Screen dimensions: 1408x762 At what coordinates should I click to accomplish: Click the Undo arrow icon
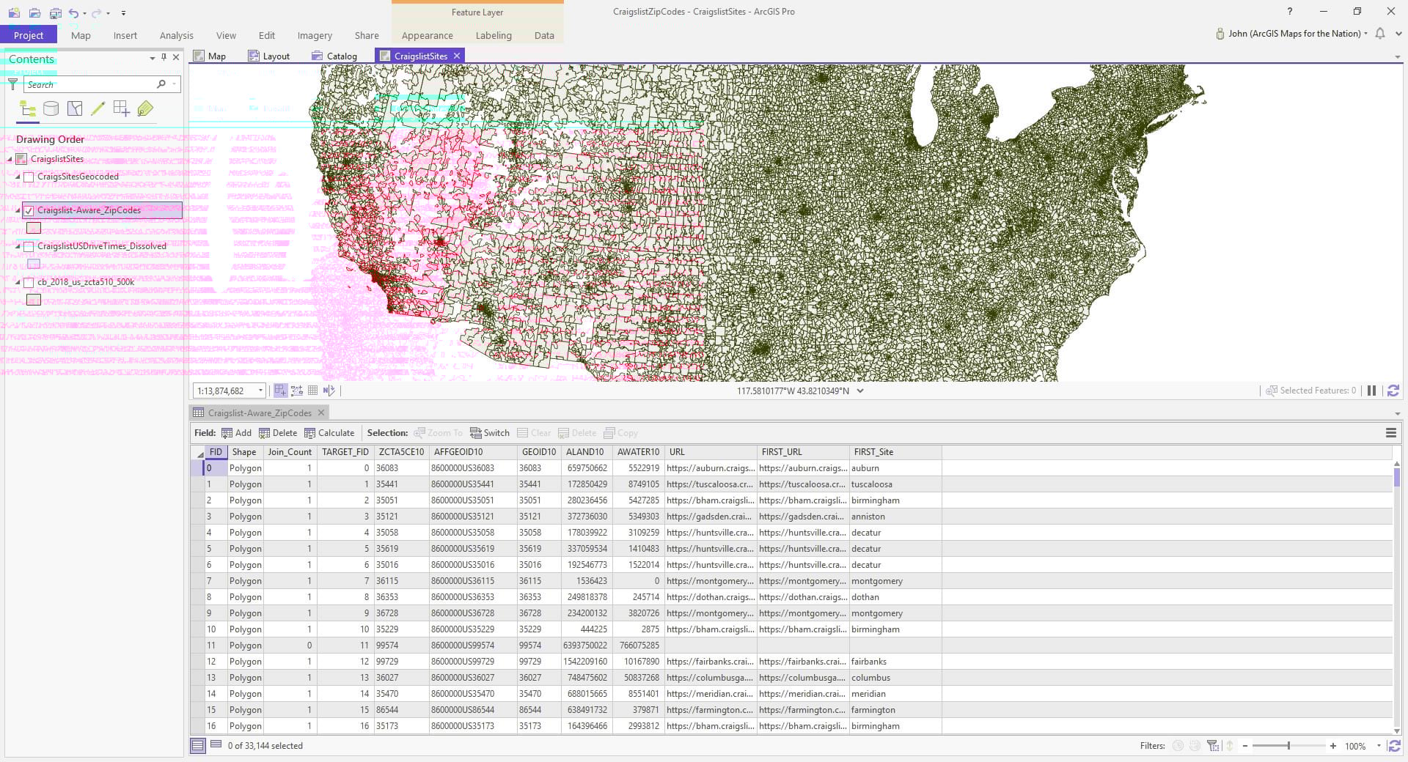pos(73,13)
